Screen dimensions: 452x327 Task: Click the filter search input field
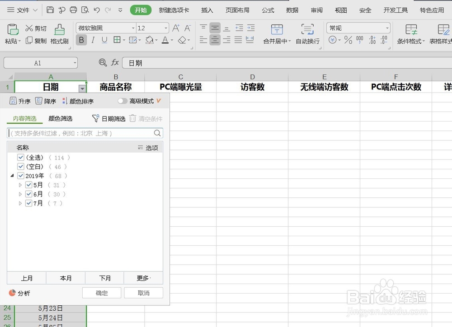tap(81, 134)
